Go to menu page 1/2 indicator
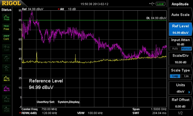Image resolution: width=193 pixels, height=116 pixels. [x=180, y=113]
